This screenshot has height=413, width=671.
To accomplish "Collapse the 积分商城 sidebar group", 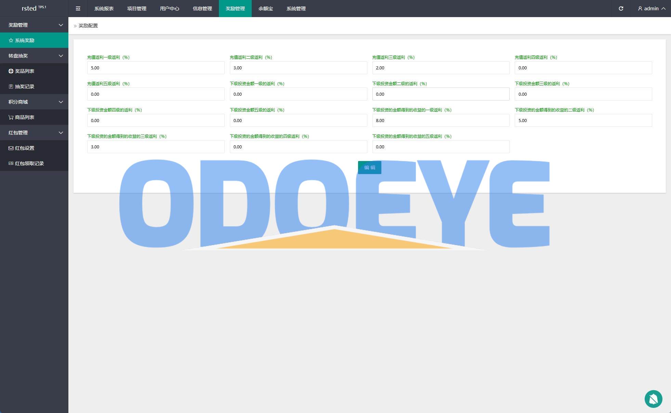I will [x=34, y=102].
